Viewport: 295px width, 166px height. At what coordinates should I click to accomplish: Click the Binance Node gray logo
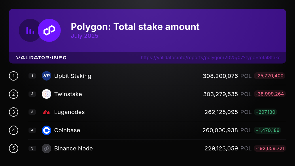coord(46,148)
